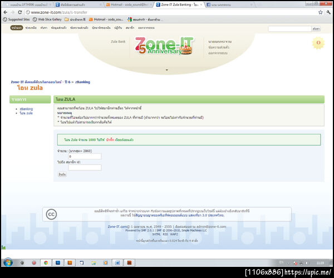Image resolution: width=334 pixels, height=278 pixels.
Task: Click the media player icon in taskbar
Action: pos(105,263)
